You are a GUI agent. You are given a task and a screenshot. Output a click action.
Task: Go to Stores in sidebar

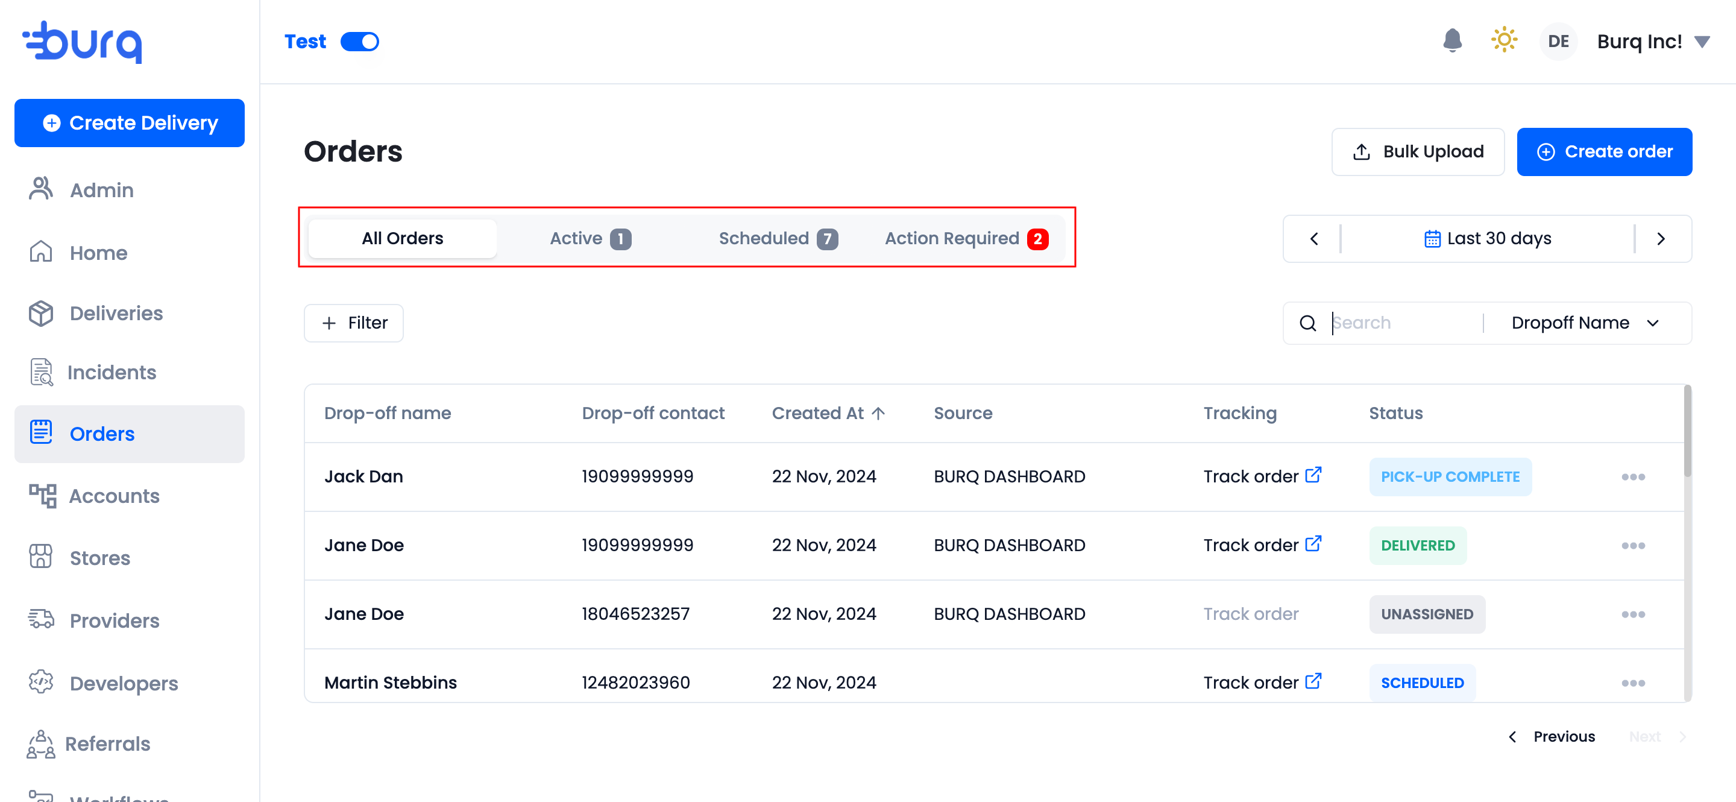[x=99, y=558]
